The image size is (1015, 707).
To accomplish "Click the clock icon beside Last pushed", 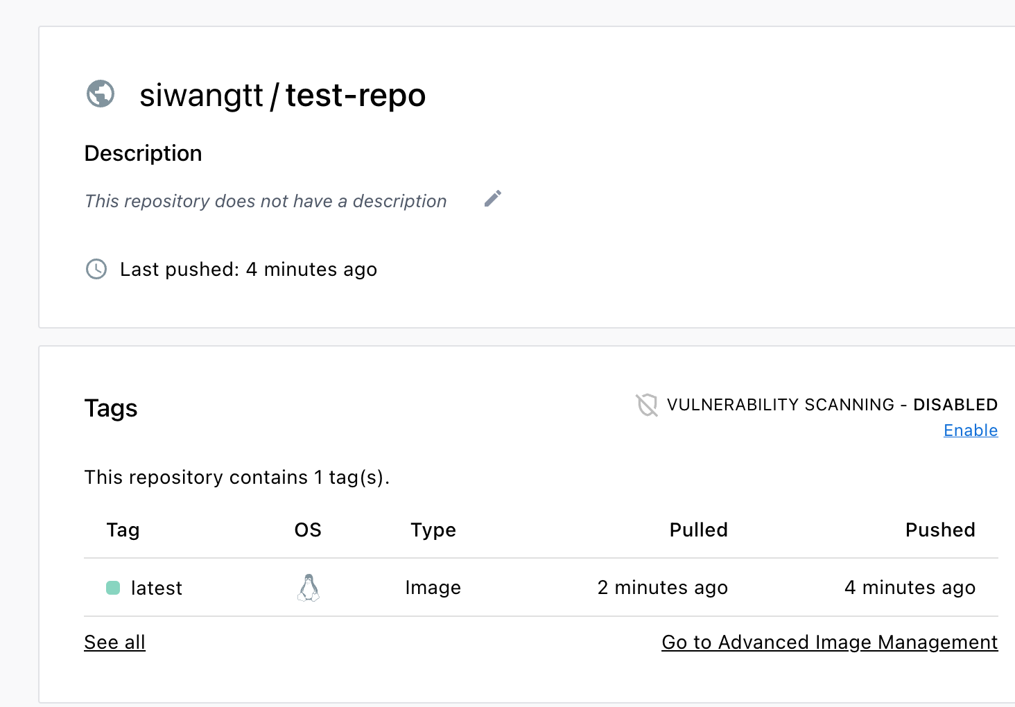I will [96, 269].
